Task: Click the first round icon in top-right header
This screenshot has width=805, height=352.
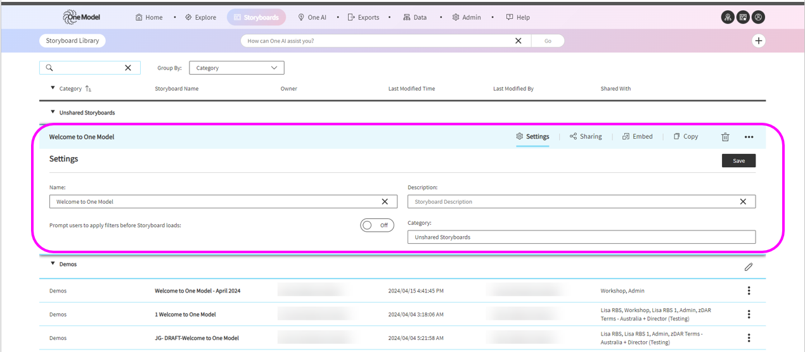Action: tap(728, 17)
